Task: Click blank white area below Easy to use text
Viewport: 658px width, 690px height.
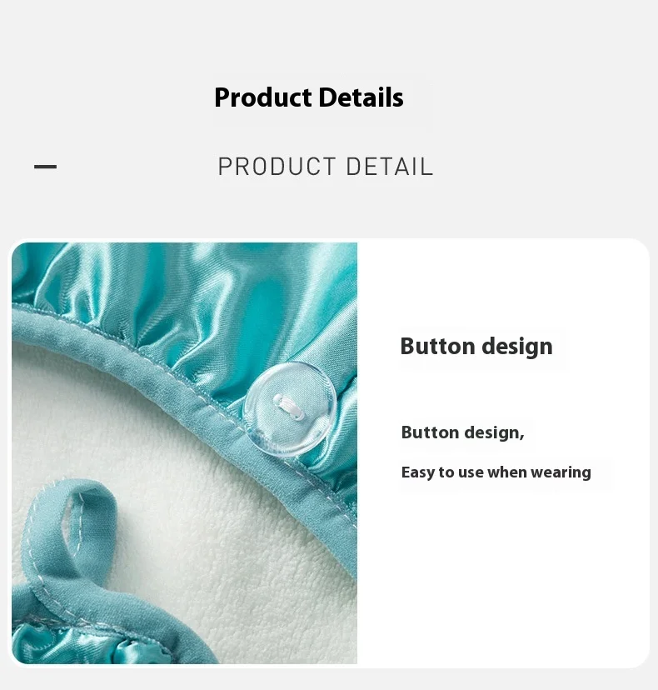Action: pyautogui.click(x=501, y=572)
